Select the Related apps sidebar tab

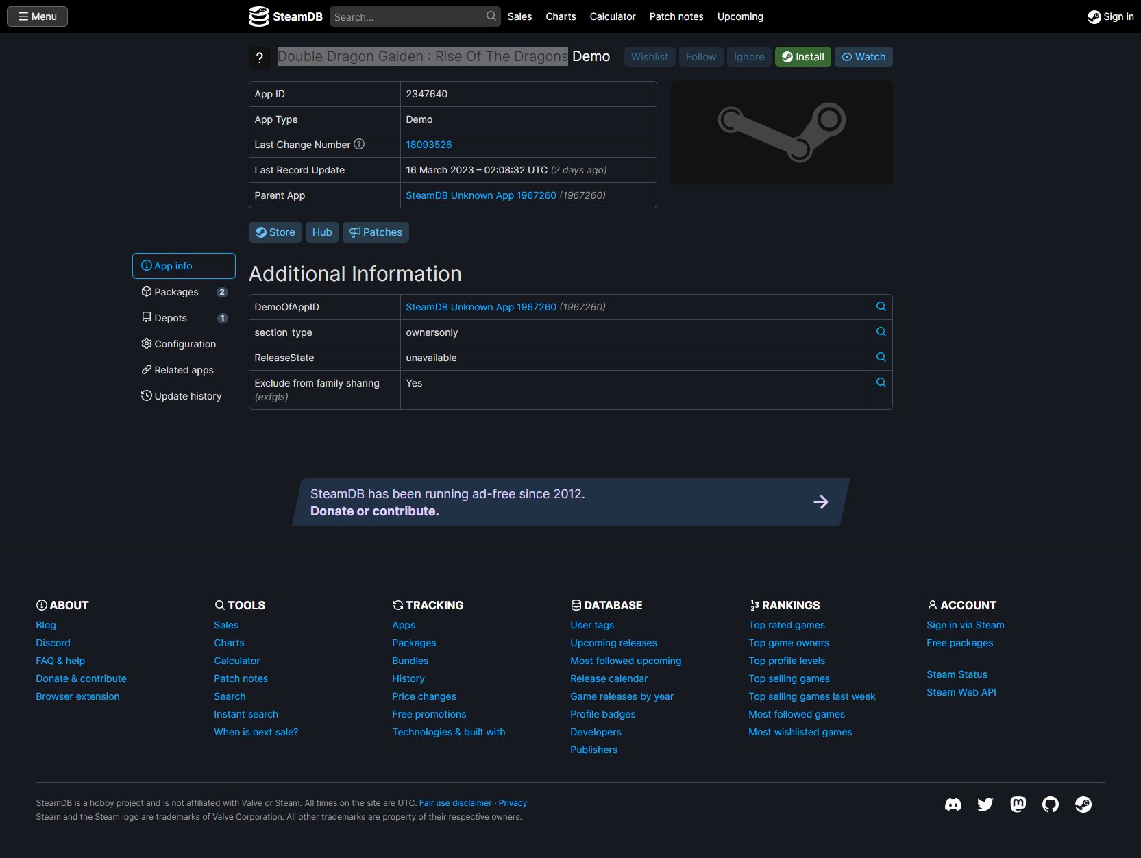pos(184,370)
